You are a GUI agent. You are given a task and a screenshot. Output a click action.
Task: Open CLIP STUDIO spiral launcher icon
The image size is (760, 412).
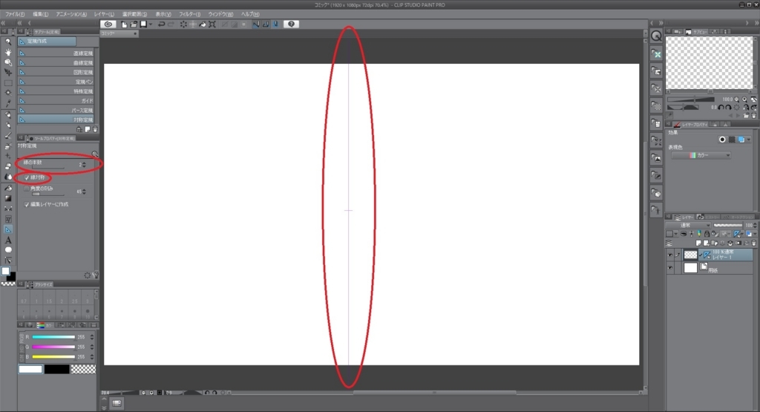tap(108, 24)
